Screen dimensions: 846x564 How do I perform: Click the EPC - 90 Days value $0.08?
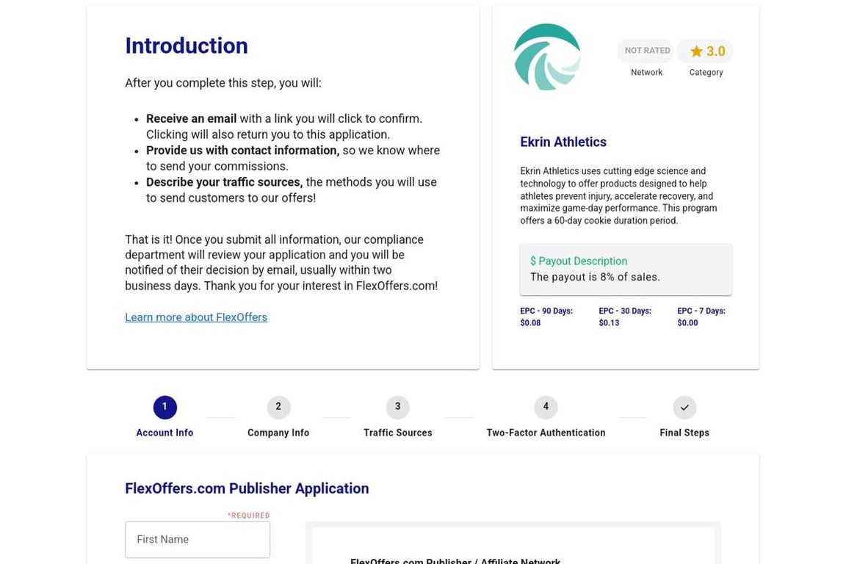tap(530, 322)
